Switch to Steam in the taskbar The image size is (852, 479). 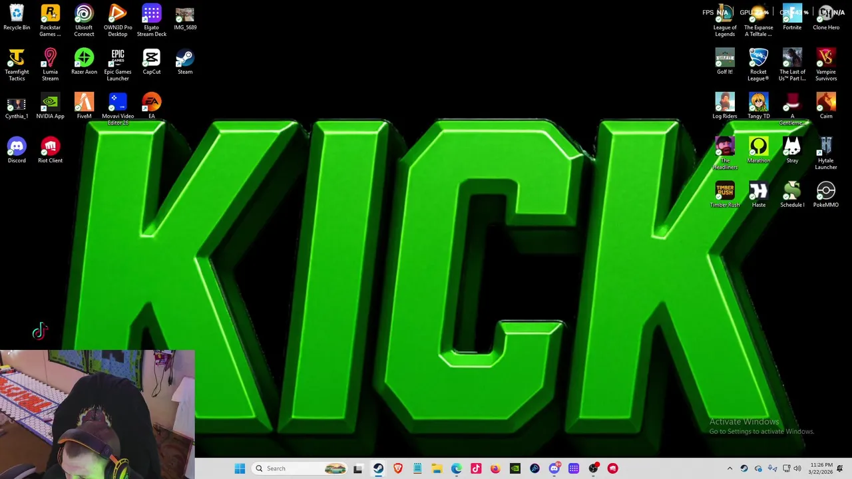378,468
